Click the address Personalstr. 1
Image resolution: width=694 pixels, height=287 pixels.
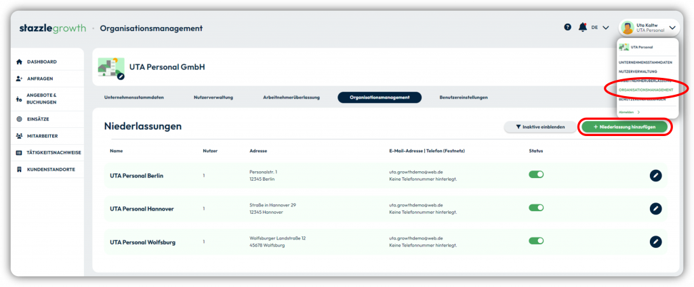[x=264, y=172]
